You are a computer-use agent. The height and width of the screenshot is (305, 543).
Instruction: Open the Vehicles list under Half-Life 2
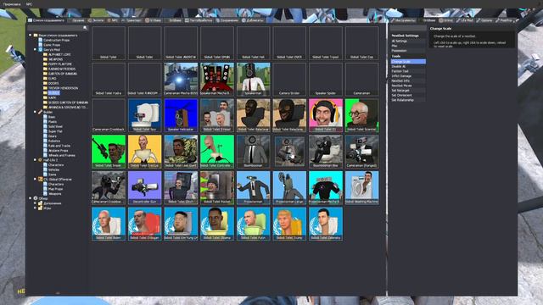53,169
